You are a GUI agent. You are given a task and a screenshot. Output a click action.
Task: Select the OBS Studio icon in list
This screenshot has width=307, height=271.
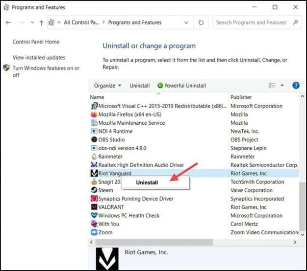[94, 140]
